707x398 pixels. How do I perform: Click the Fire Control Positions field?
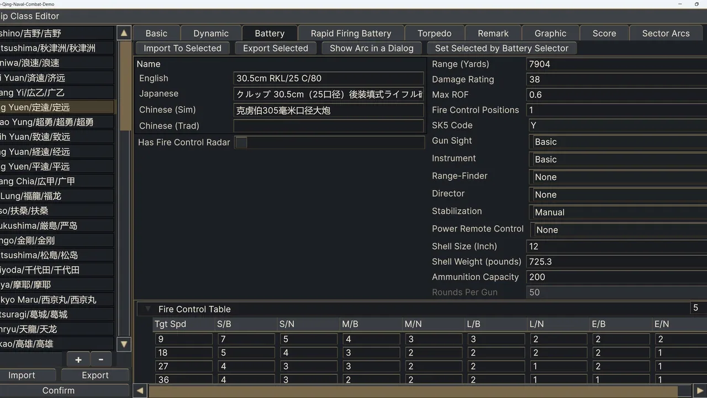616,110
